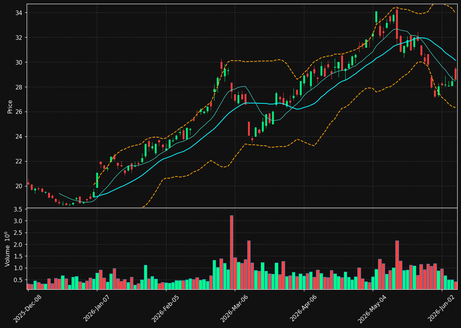This screenshot has height=328, width=461.
Task: Click the 22 price tick label
Action: click(x=19, y=162)
